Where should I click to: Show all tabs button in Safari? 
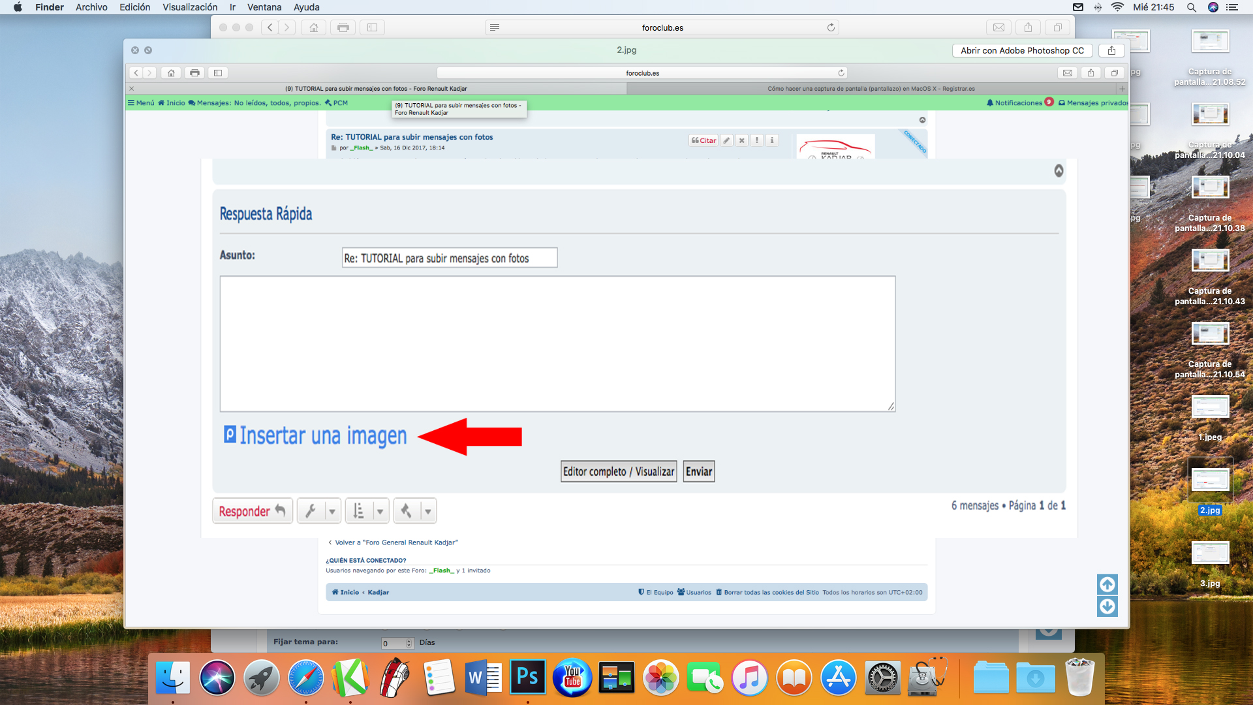[1057, 27]
